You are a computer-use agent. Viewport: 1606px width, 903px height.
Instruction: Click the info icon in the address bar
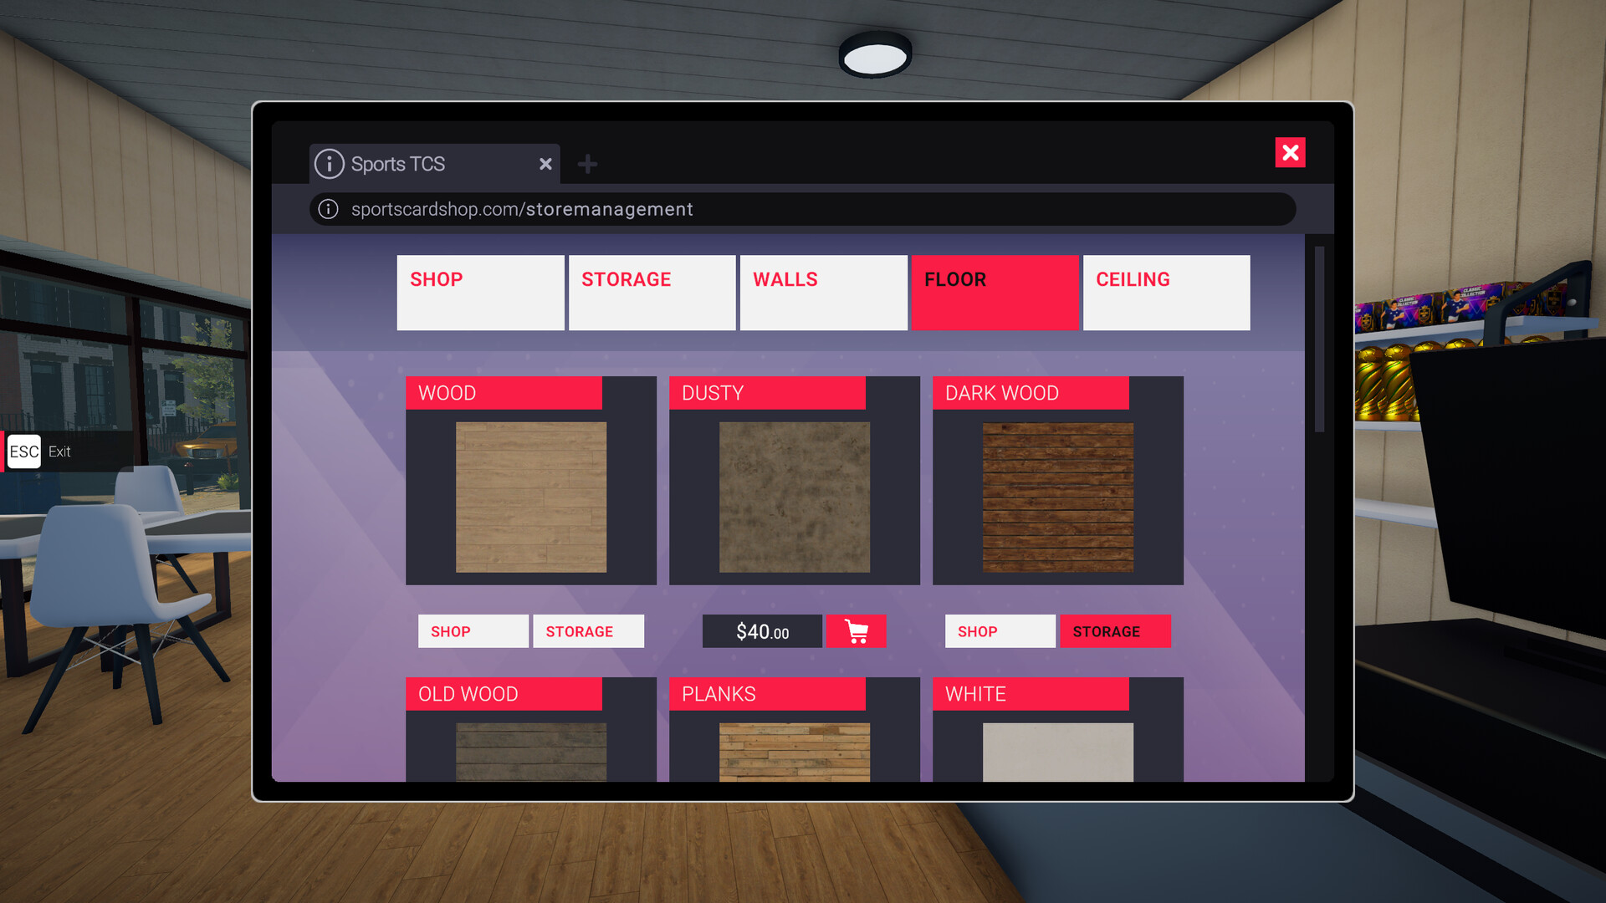[x=328, y=209]
